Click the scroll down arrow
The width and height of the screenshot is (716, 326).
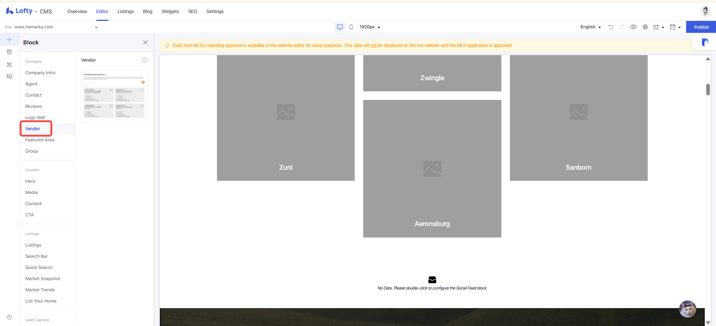click(x=708, y=323)
